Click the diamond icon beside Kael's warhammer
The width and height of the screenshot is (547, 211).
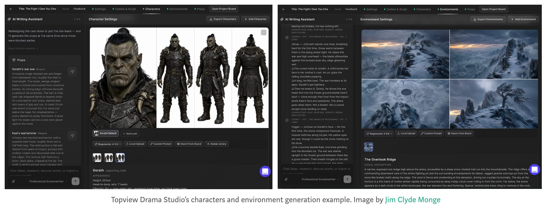73,136
